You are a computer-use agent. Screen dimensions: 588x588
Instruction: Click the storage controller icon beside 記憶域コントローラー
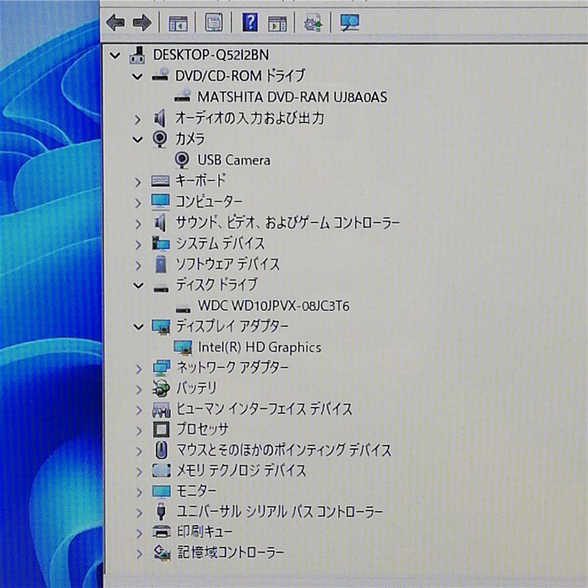click(162, 553)
